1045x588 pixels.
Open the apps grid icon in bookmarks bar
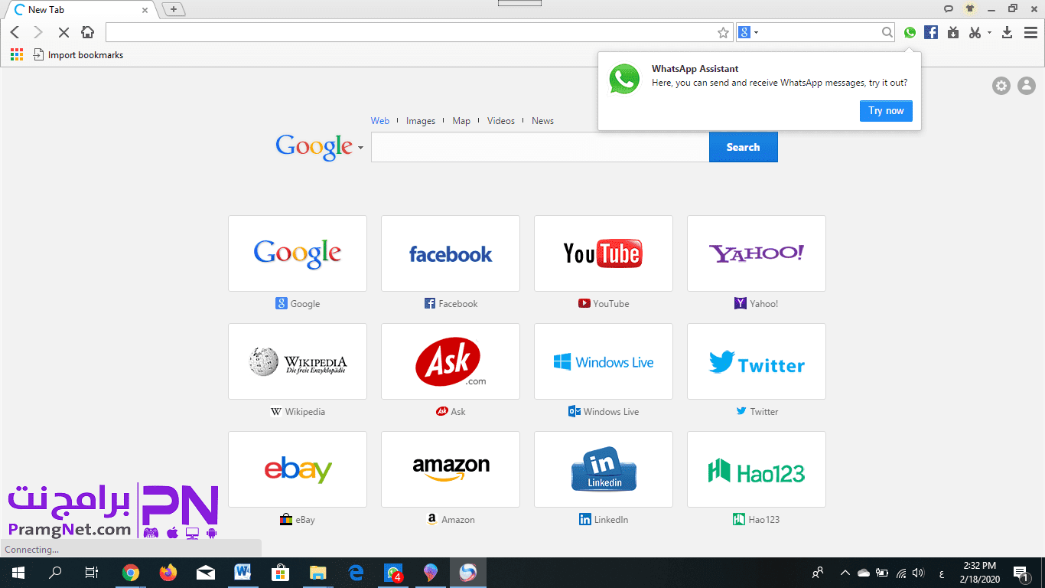pyautogui.click(x=17, y=54)
